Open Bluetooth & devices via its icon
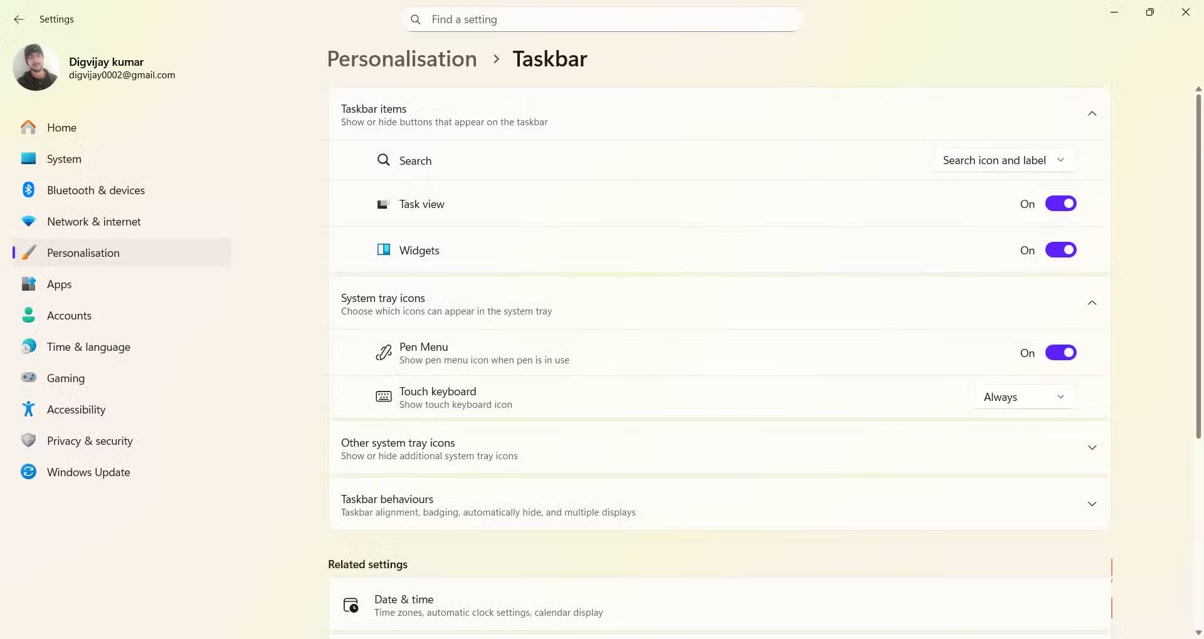The height and width of the screenshot is (639, 1204). point(28,190)
